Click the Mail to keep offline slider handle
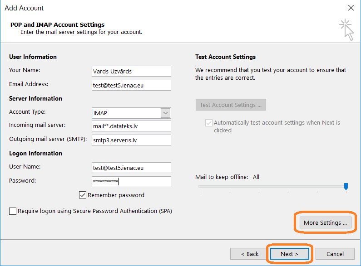The image size is (361, 266). 346,186
